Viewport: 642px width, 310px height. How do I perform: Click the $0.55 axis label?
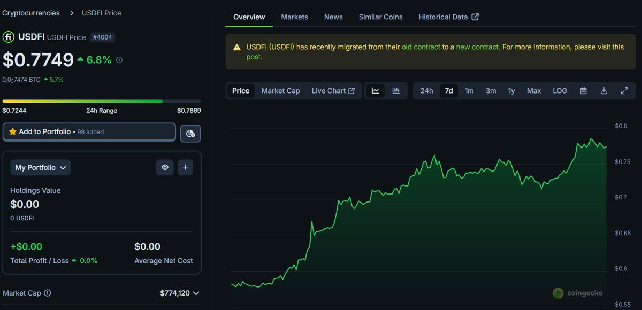click(x=623, y=305)
